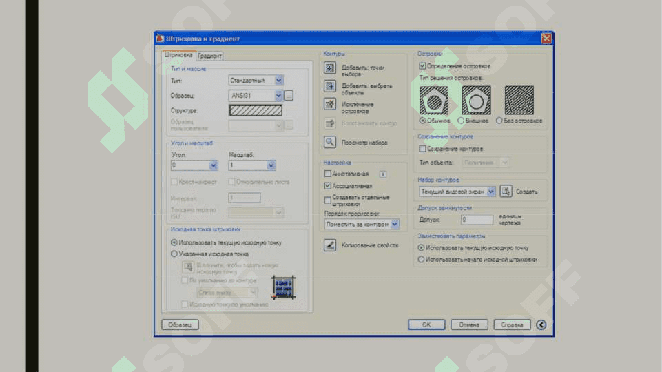Select Внешнее island radio button
This screenshot has height=372, width=662.
tap(461, 121)
